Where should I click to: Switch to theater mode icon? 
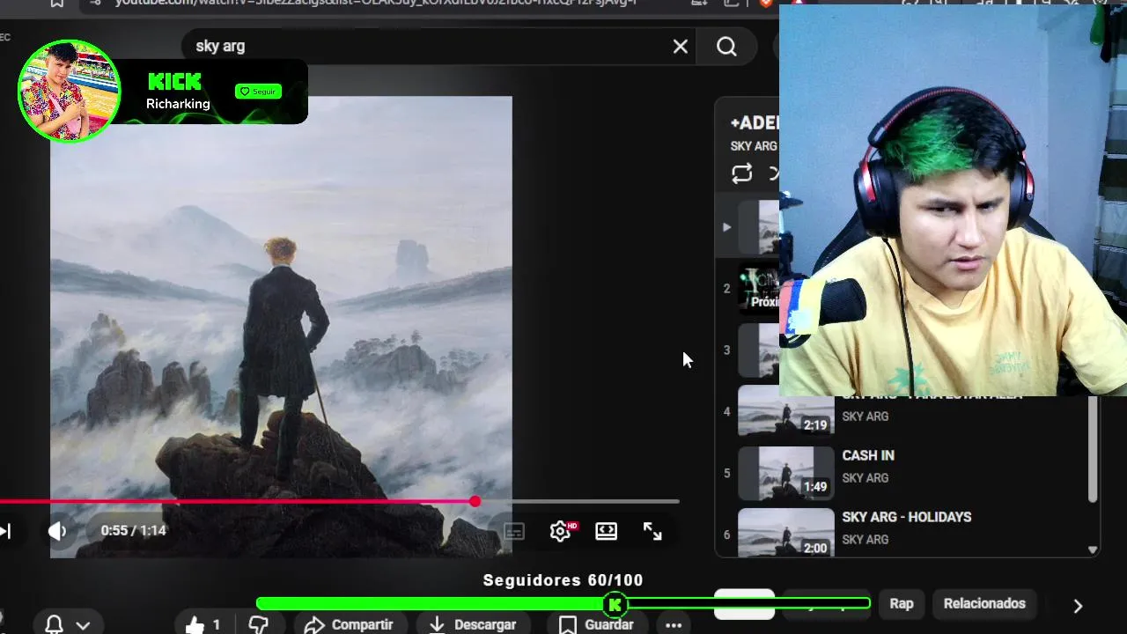pos(607,531)
